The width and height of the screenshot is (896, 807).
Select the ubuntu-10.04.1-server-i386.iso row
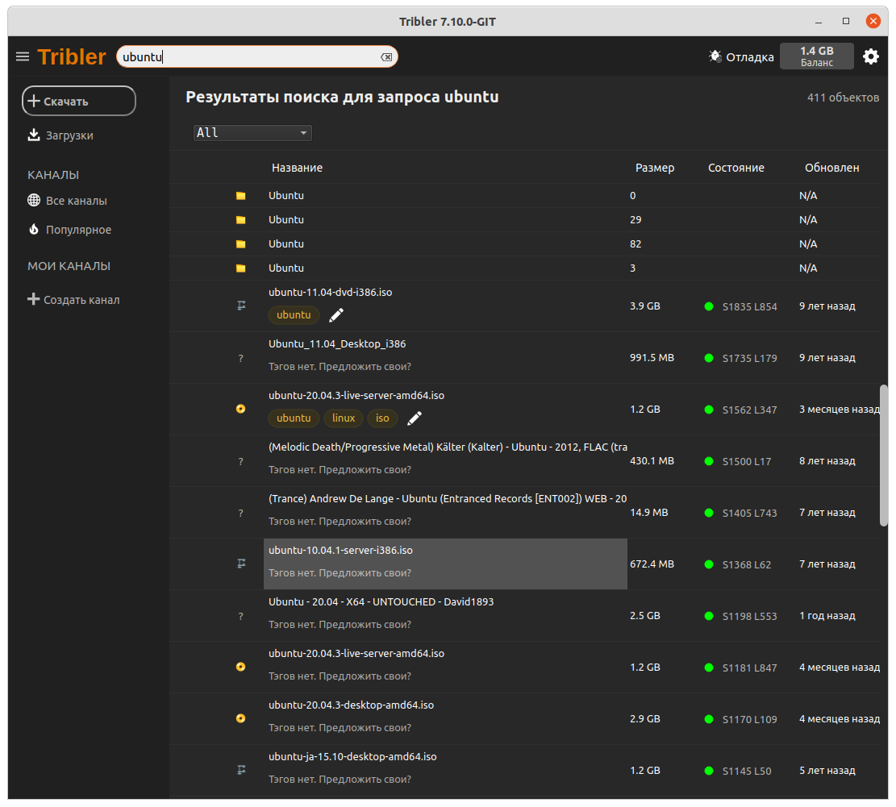445,564
